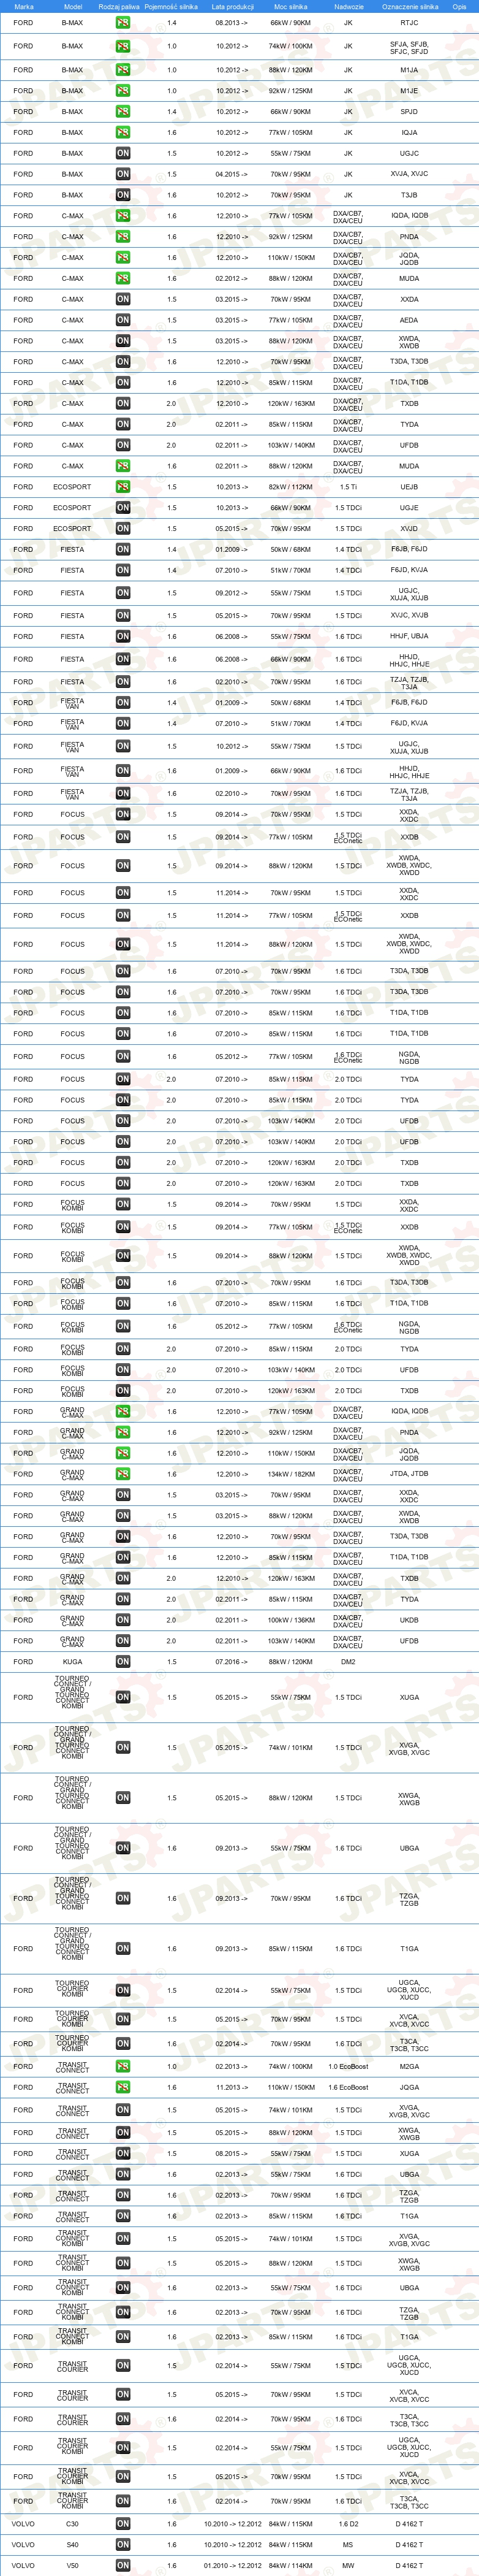Click the 1.6 D2 body cell
This screenshot has height=2576, width=479.
pos(349,2524)
